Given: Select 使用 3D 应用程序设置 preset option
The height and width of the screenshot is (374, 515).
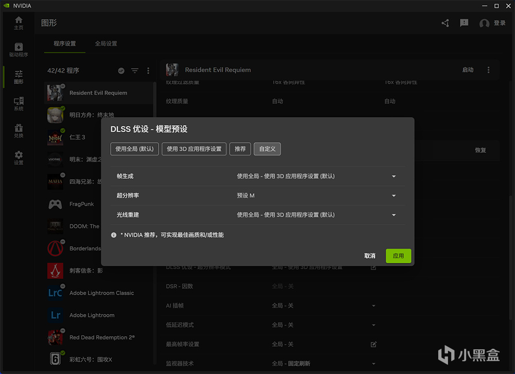Looking at the screenshot, I should click(194, 149).
